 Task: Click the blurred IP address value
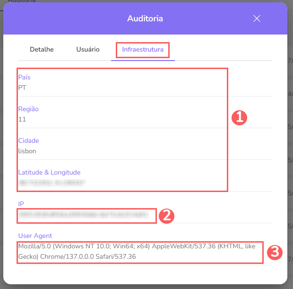click(86, 215)
